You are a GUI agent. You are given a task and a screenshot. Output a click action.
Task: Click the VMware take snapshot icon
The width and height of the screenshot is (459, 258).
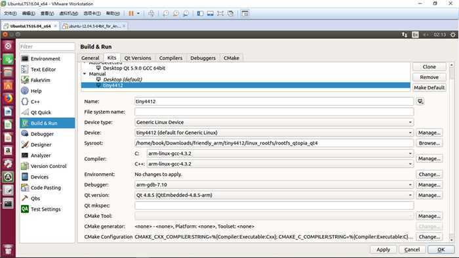(166, 14)
